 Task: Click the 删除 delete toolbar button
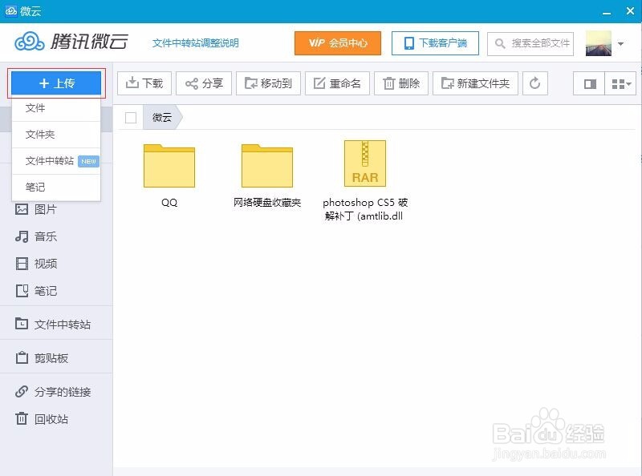click(x=400, y=84)
